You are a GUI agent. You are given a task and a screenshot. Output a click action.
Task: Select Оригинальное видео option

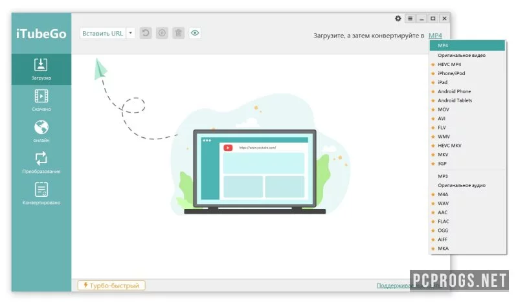point(467,56)
